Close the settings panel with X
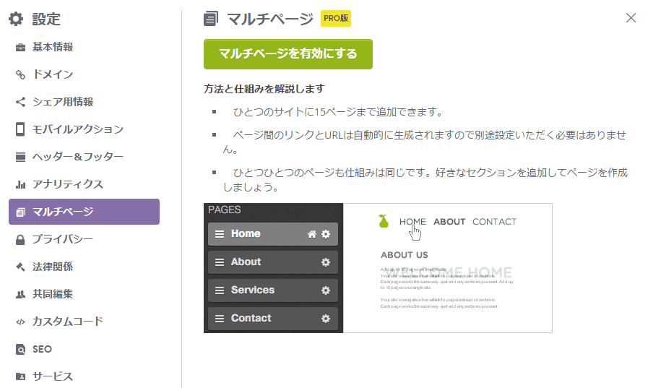653x388 pixels. 631,18
